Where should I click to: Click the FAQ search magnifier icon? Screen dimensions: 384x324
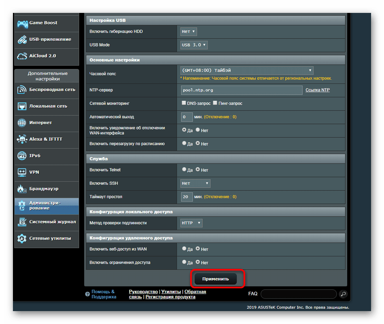coord(343,294)
